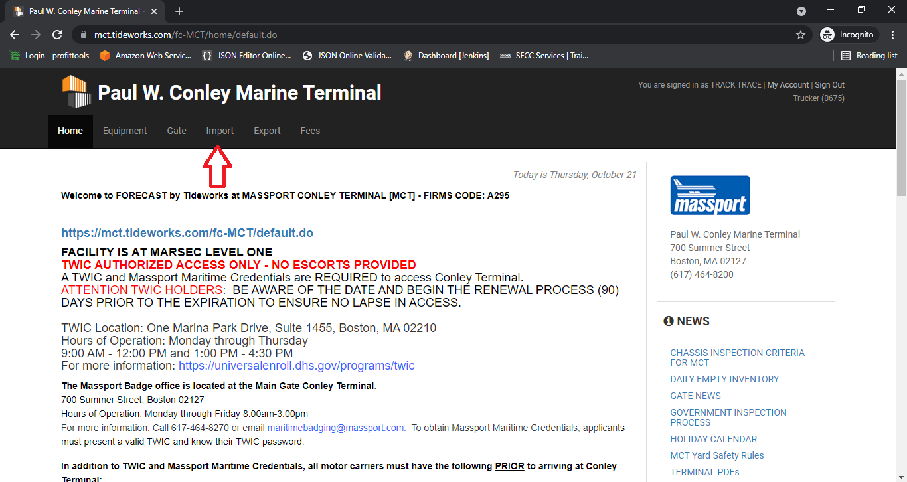
Task: Click the browser forward arrow
Action: (x=36, y=35)
